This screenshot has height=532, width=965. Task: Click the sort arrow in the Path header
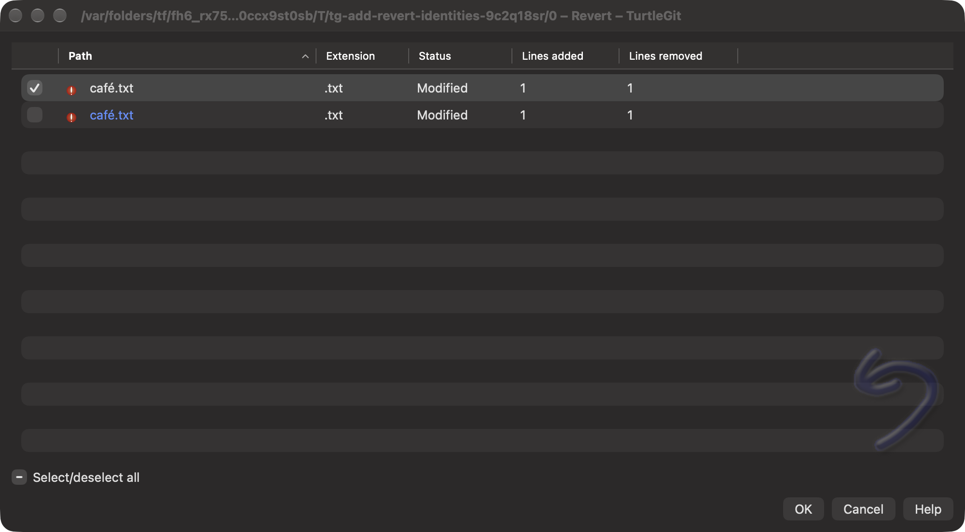pos(305,56)
